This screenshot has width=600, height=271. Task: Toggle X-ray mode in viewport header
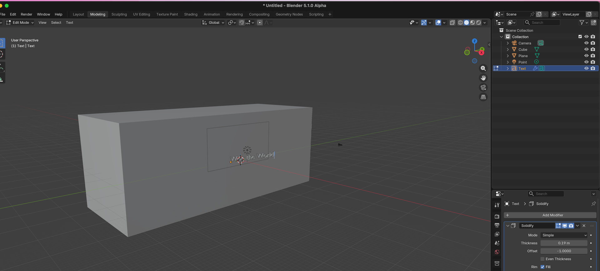tap(452, 23)
